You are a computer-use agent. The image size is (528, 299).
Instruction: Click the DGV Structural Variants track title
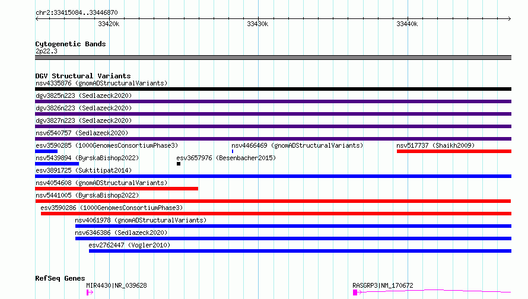click(x=83, y=76)
